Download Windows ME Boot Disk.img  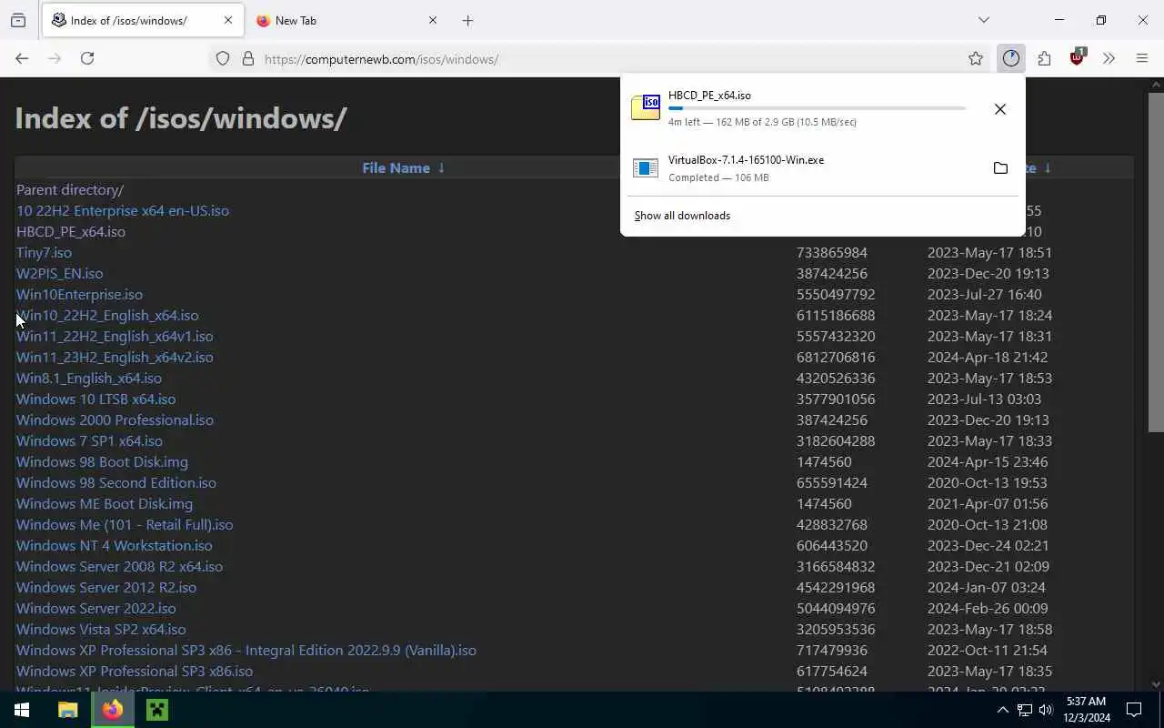click(x=105, y=503)
